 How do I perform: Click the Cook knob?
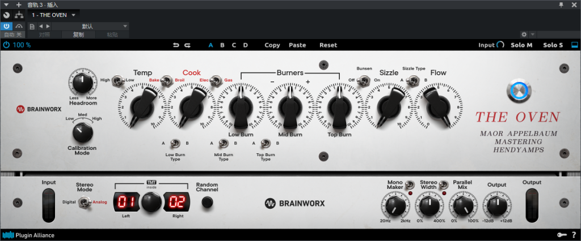(x=192, y=106)
